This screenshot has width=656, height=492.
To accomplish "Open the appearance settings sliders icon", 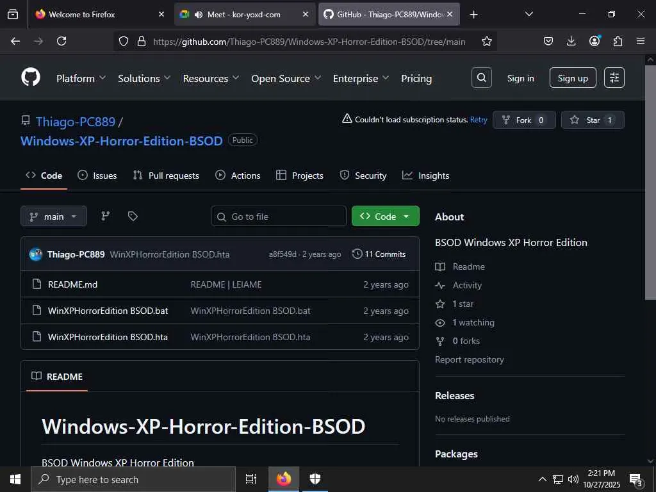I will [614, 78].
